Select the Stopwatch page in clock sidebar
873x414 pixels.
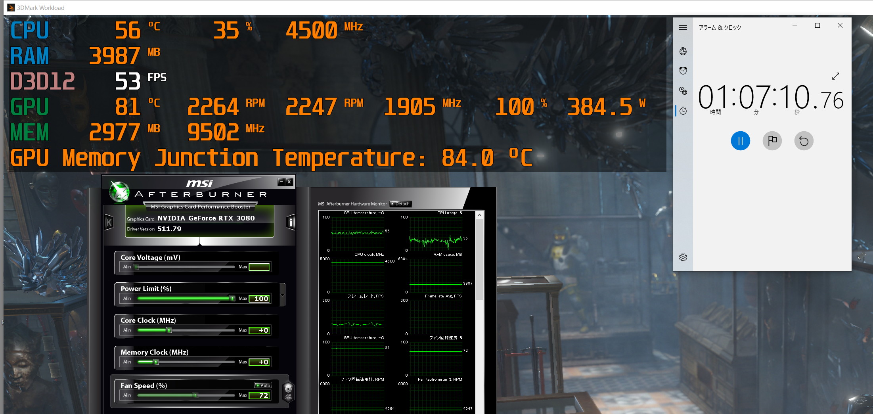[683, 111]
